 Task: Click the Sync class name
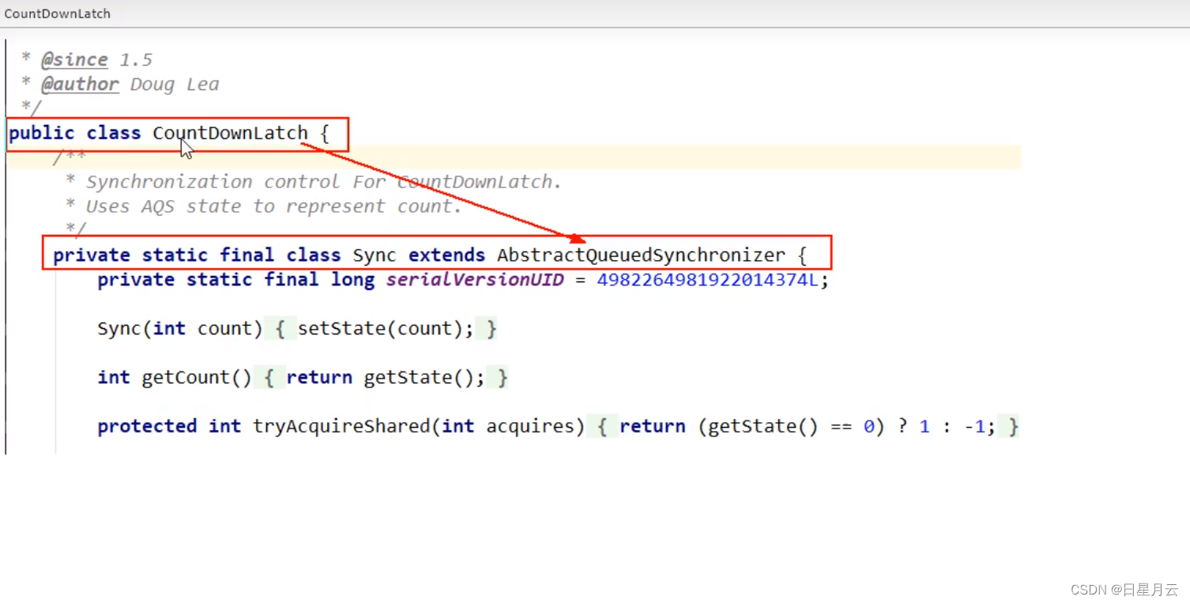[375, 255]
